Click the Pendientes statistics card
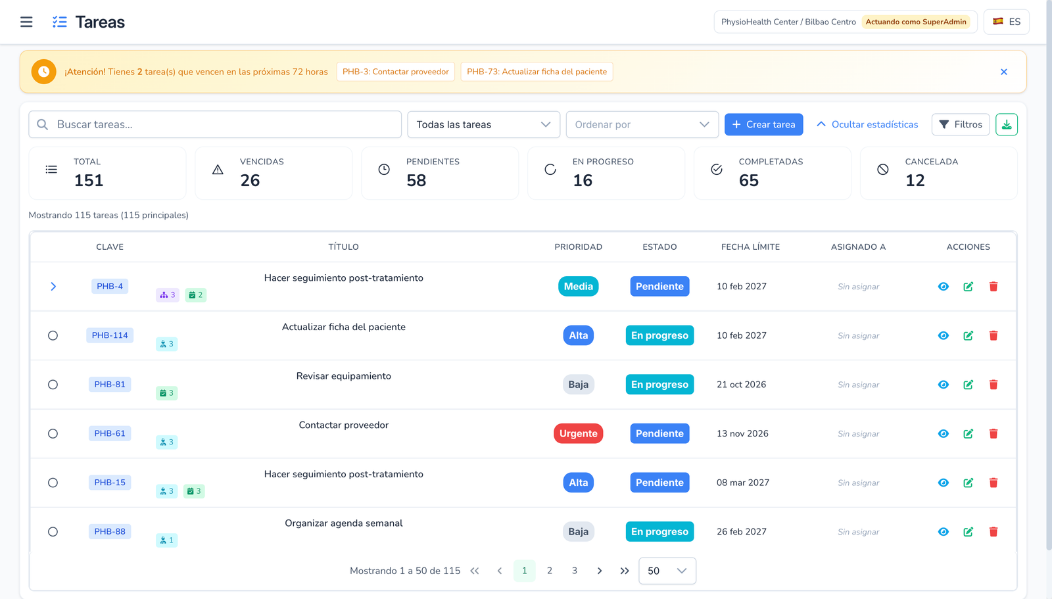This screenshot has height=599, width=1052. (x=440, y=173)
